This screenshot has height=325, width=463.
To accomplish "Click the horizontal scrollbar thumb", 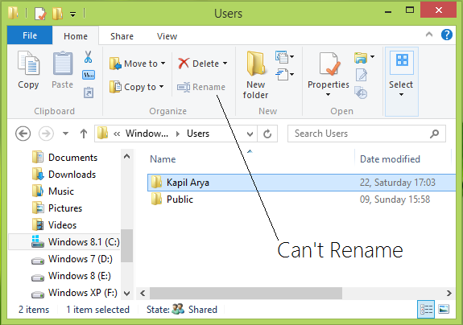I will tap(246, 294).
